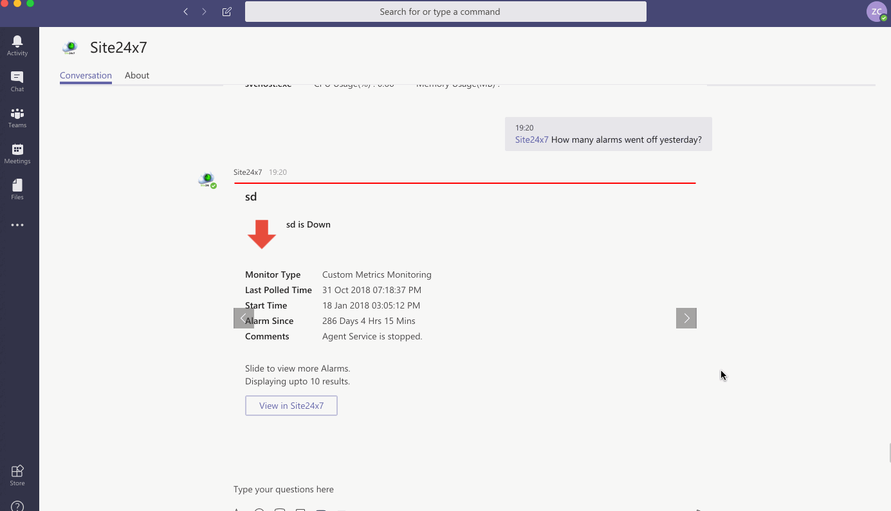
Task: Click the 'sd' alarm card title
Action: [251, 197]
